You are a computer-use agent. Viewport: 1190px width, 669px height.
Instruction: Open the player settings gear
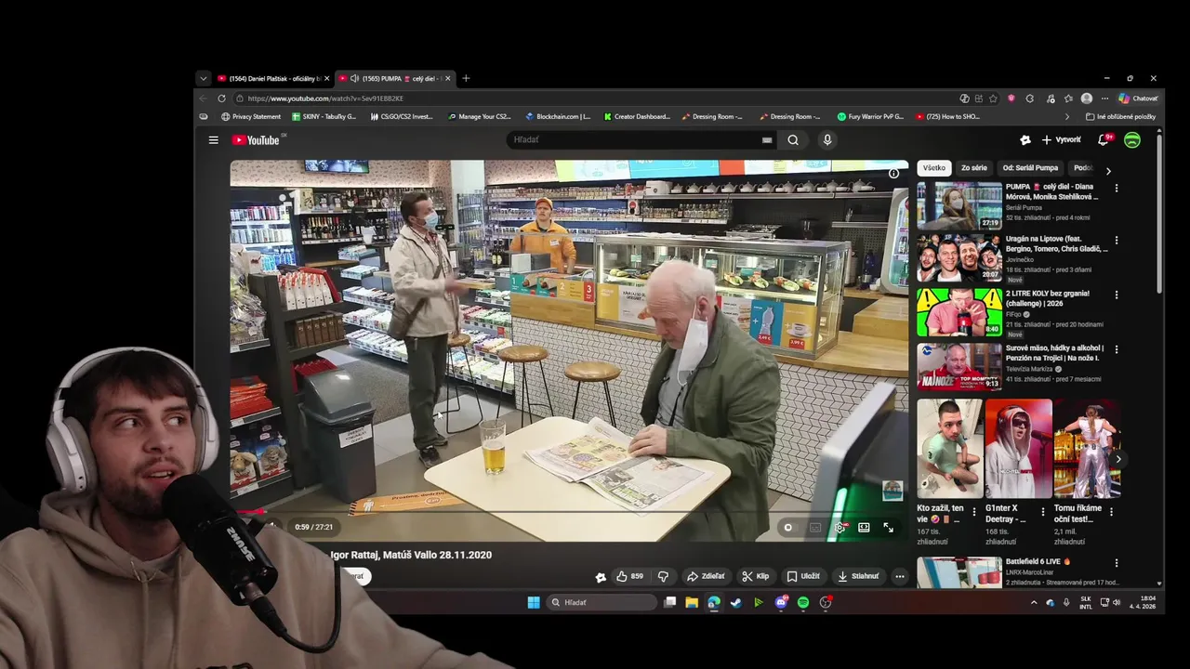click(x=840, y=527)
